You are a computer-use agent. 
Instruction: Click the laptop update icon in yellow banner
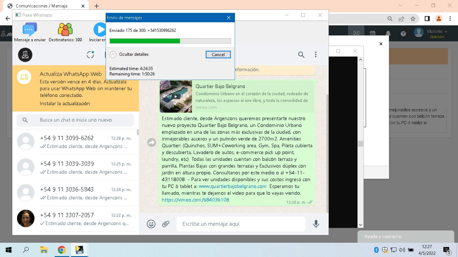tap(24, 77)
